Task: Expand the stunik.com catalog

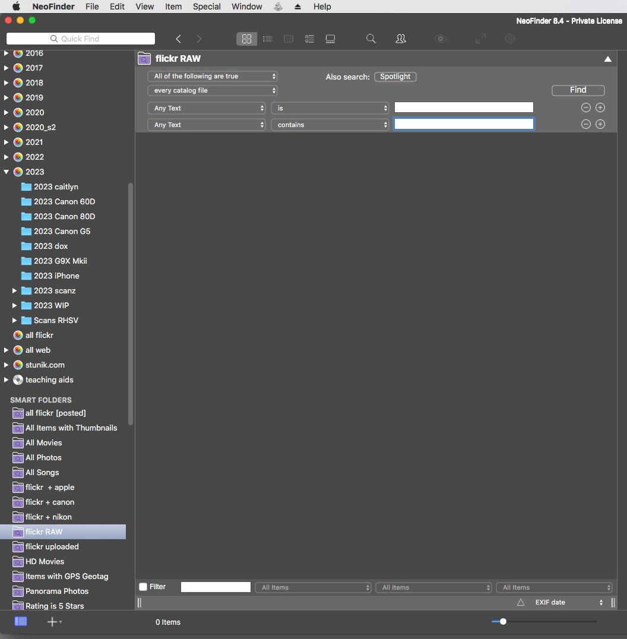Action: tap(6, 365)
